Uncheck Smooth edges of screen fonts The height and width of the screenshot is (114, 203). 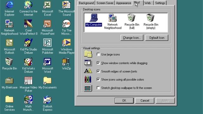pos(98,71)
